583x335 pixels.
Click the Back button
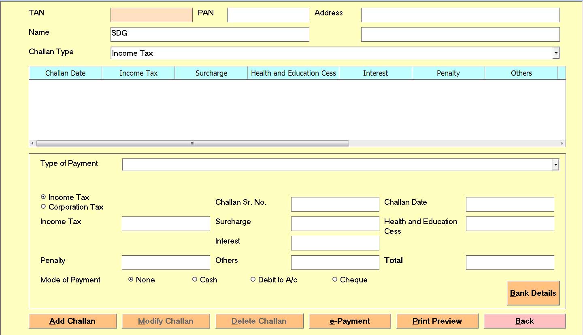[x=525, y=321]
